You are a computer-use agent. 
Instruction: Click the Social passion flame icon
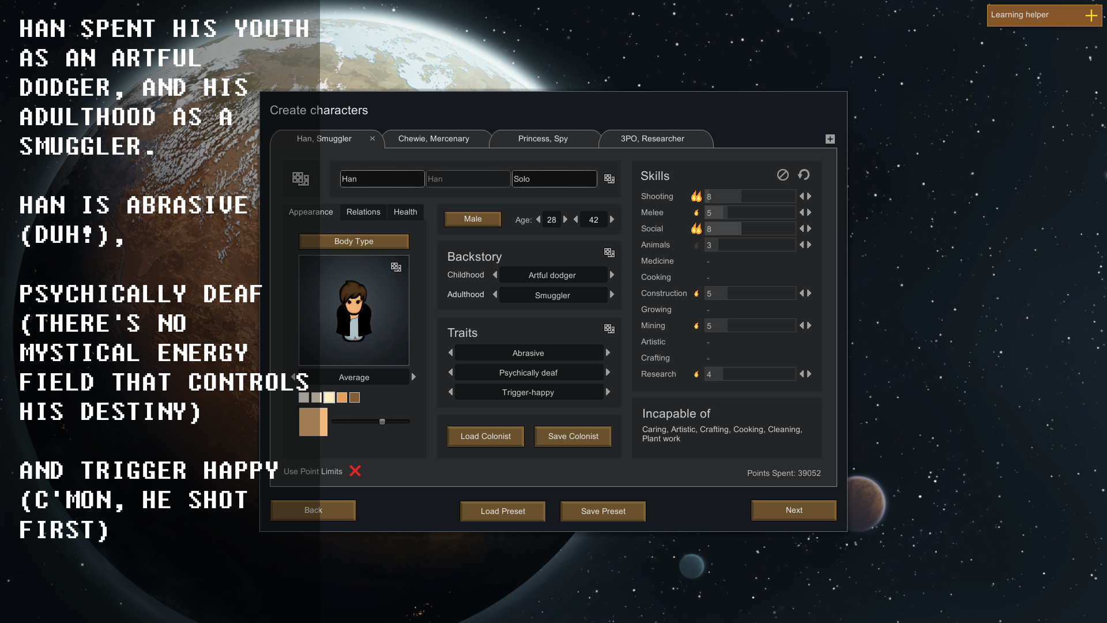point(696,229)
